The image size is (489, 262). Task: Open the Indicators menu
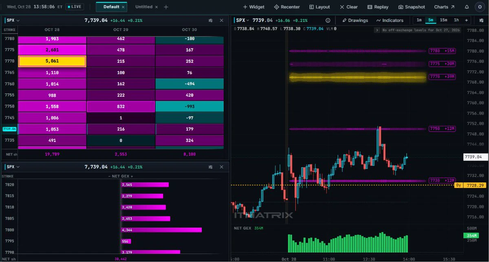[390, 20]
